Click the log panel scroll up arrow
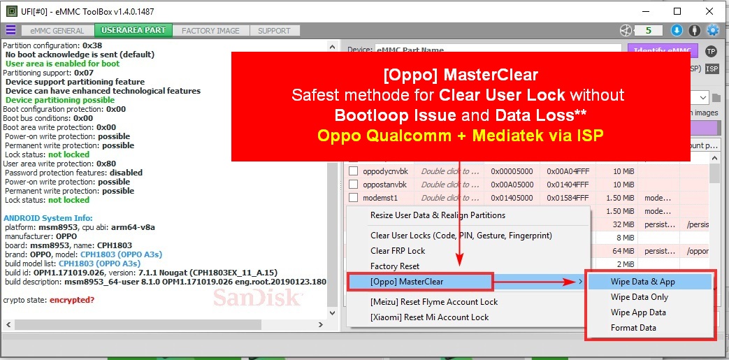The height and width of the screenshot is (360, 729). [x=332, y=47]
